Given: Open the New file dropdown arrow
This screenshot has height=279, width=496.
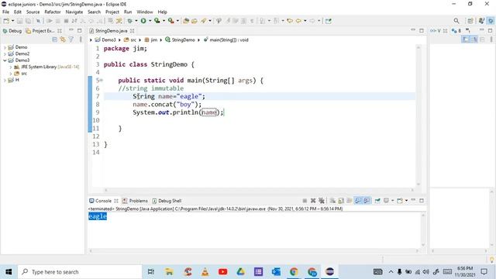Looking at the screenshot, I should (12, 21).
